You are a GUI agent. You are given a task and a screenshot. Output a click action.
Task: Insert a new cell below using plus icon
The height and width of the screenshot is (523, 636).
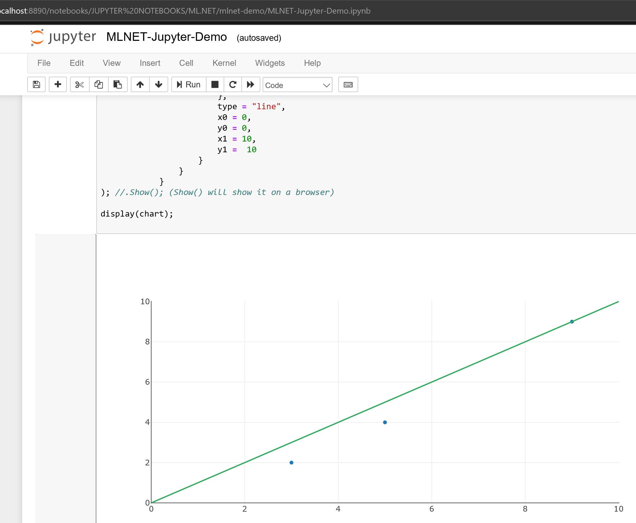(58, 85)
